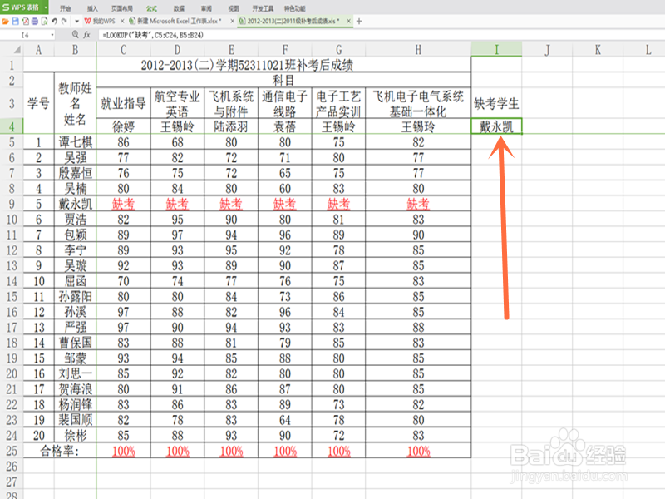Open the 数据 ribbon tab
The image size is (665, 499).
tap(177, 7)
